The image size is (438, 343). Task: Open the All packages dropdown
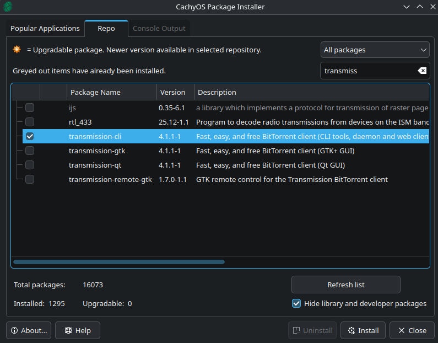(x=375, y=50)
